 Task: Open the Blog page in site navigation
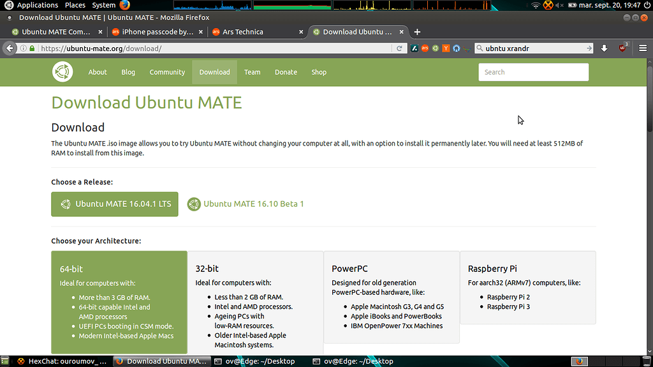click(128, 72)
